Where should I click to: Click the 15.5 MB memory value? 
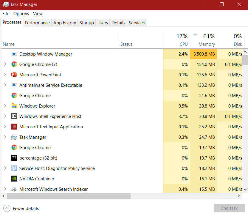[207, 189]
